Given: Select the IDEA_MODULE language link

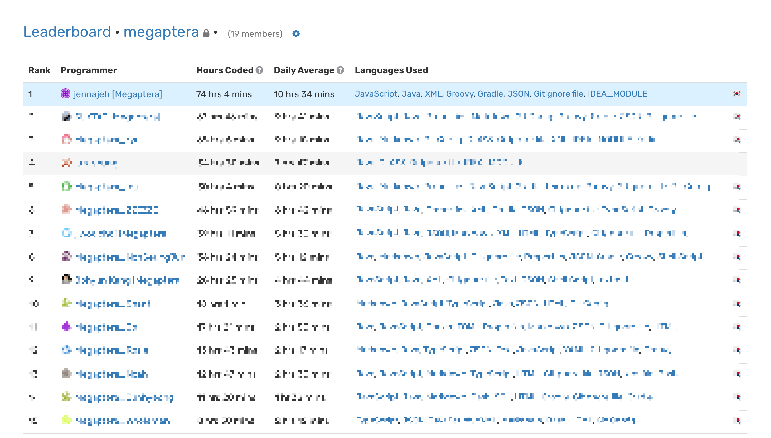Looking at the screenshot, I should [x=617, y=94].
